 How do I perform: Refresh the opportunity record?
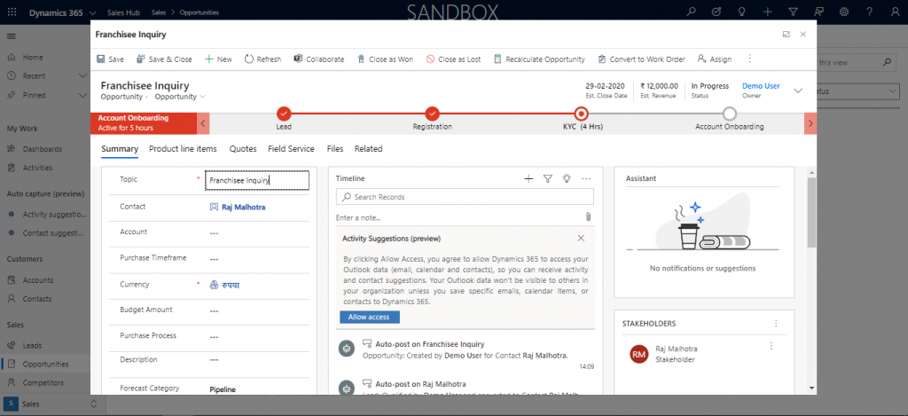(x=262, y=59)
